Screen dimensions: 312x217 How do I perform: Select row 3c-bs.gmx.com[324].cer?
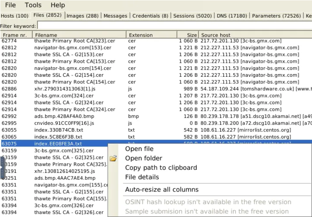tap(156, 96)
